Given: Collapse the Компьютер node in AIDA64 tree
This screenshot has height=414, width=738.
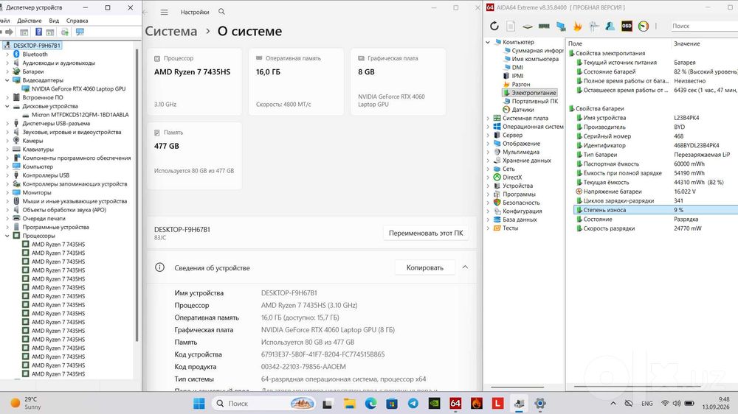Looking at the screenshot, I should click(x=488, y=42).
